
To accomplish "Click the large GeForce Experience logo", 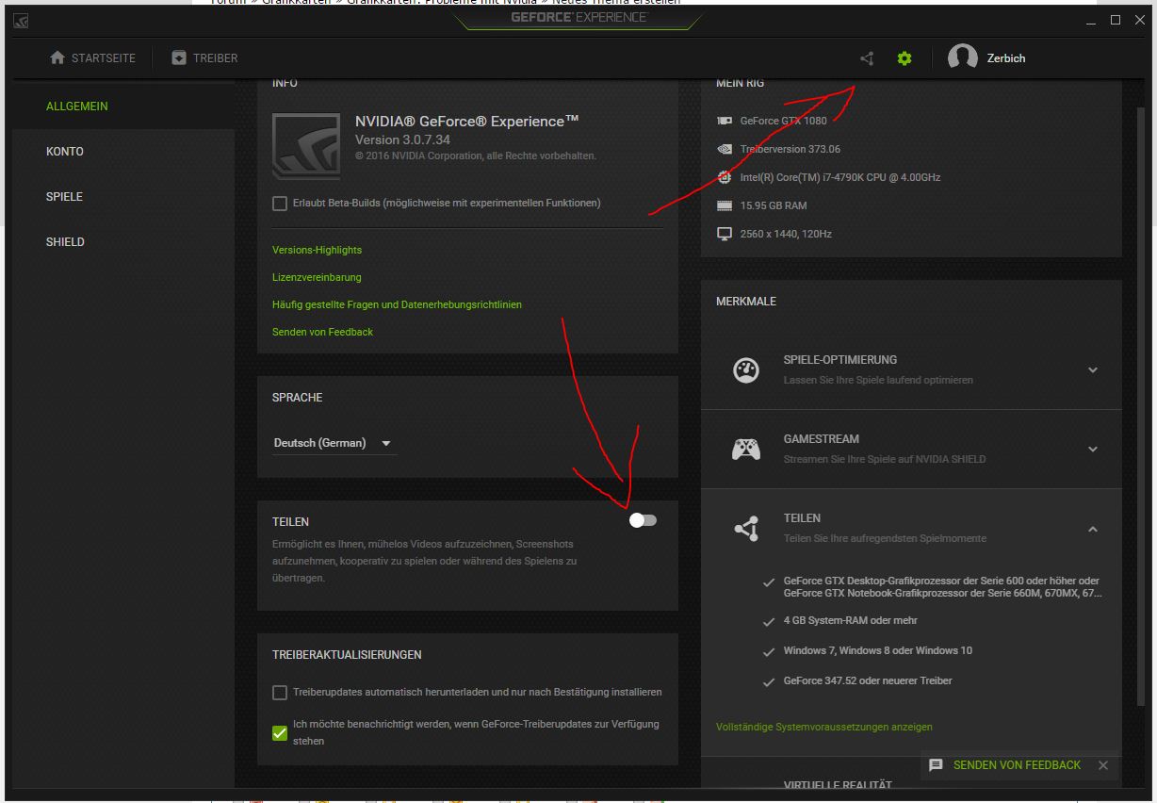I will [306, 146].
